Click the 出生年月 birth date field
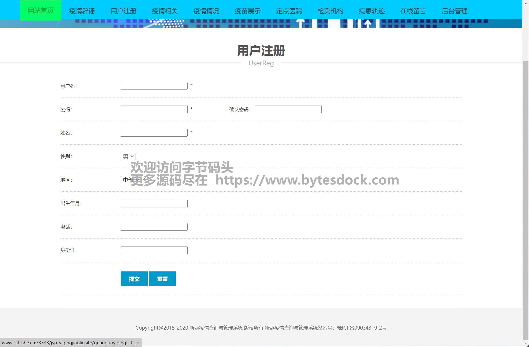The width and height of the screenshot is (529, 347). pos(154,204)
